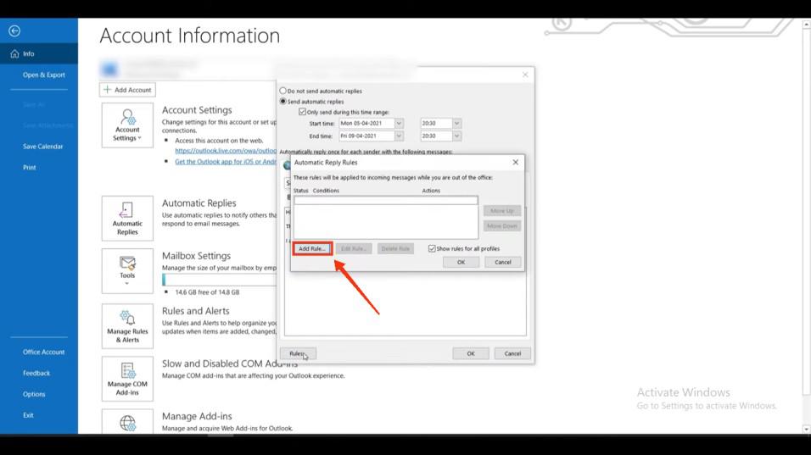
Task: Open the Info page home icon
Action: [x=14, y=53]
